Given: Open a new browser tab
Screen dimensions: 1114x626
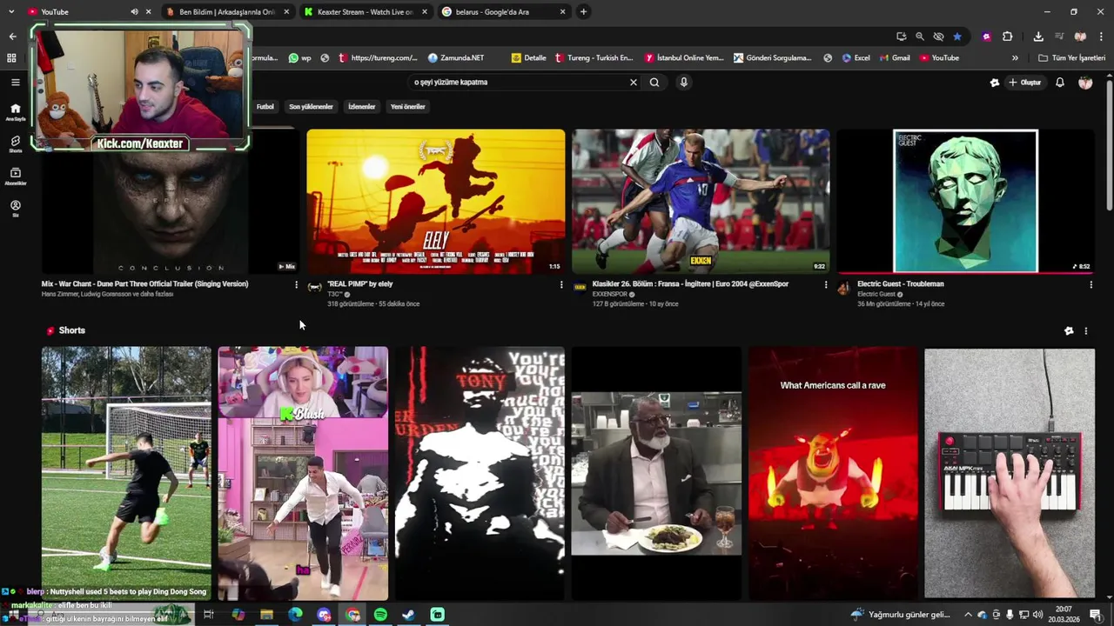Looking at the screenshot, I should pos(583,12).
